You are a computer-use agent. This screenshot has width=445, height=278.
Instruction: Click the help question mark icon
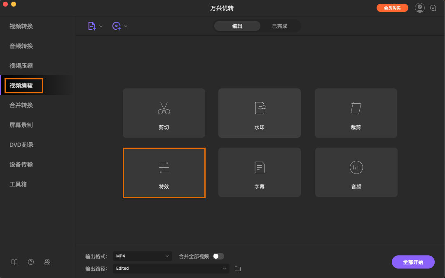[x=30, y=262]
